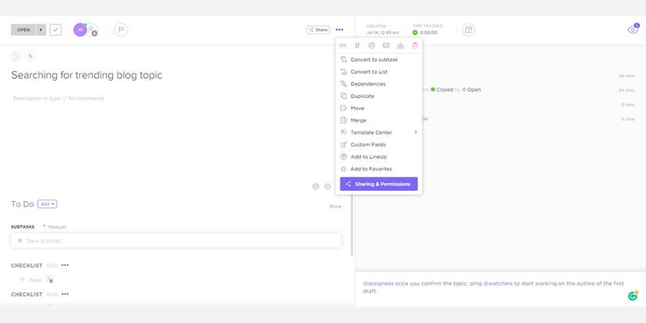Click the OPEN status button
This screenshot has height=323, width=646.
(23, 30)
